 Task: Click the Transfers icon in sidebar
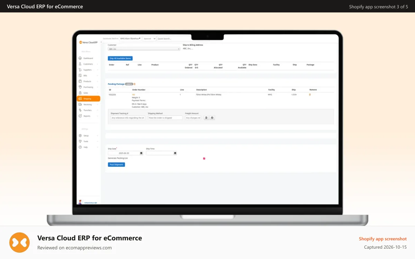click(80, 110)
